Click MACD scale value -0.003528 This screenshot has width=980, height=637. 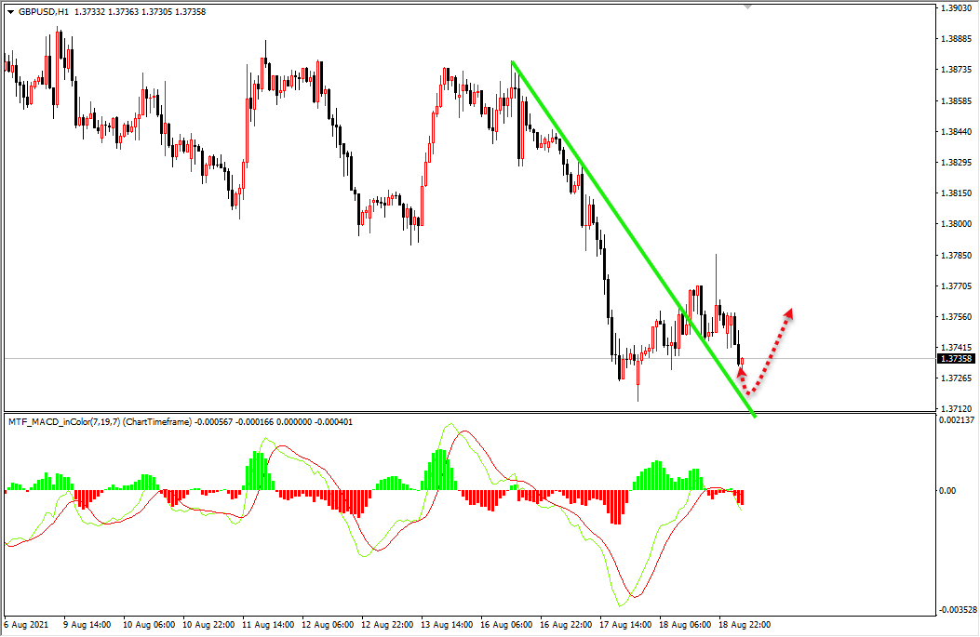point(957,609)
